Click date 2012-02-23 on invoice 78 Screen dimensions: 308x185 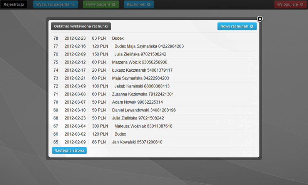[75, 38]
